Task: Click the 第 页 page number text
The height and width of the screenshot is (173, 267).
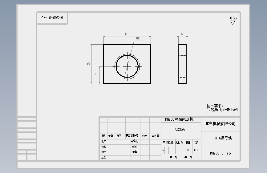Action: coord(188,157)
